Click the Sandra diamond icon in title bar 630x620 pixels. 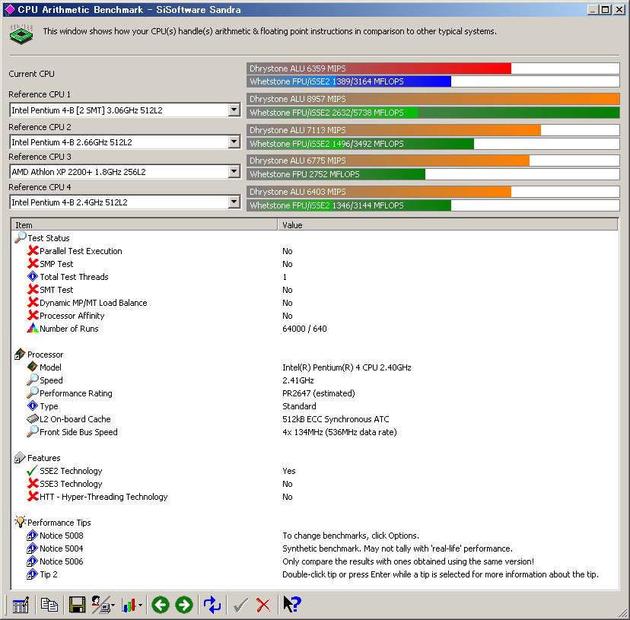coord(9,9)
